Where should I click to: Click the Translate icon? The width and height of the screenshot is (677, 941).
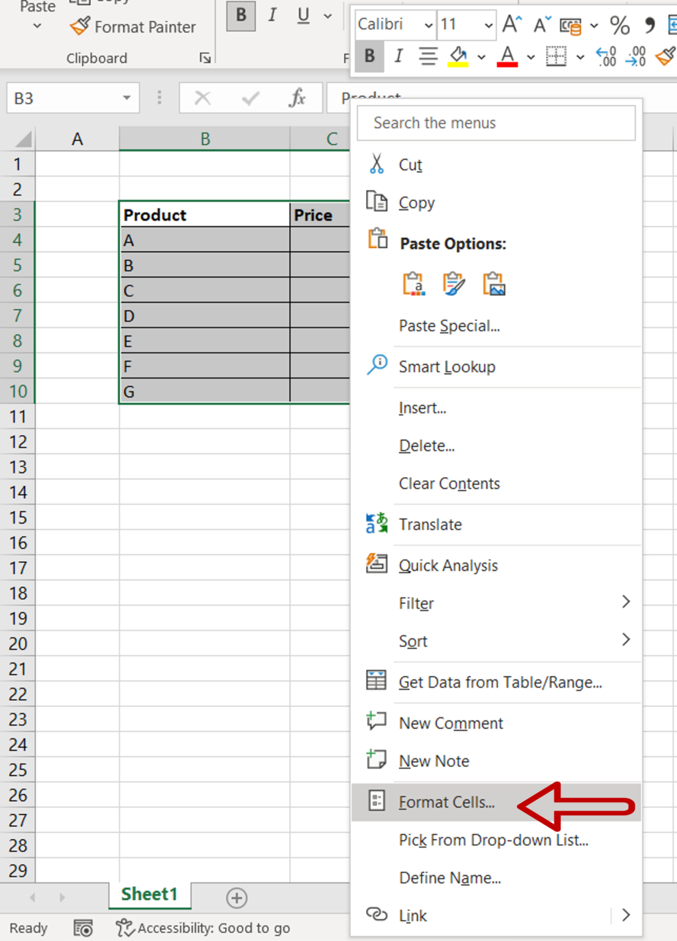point(376,523)
